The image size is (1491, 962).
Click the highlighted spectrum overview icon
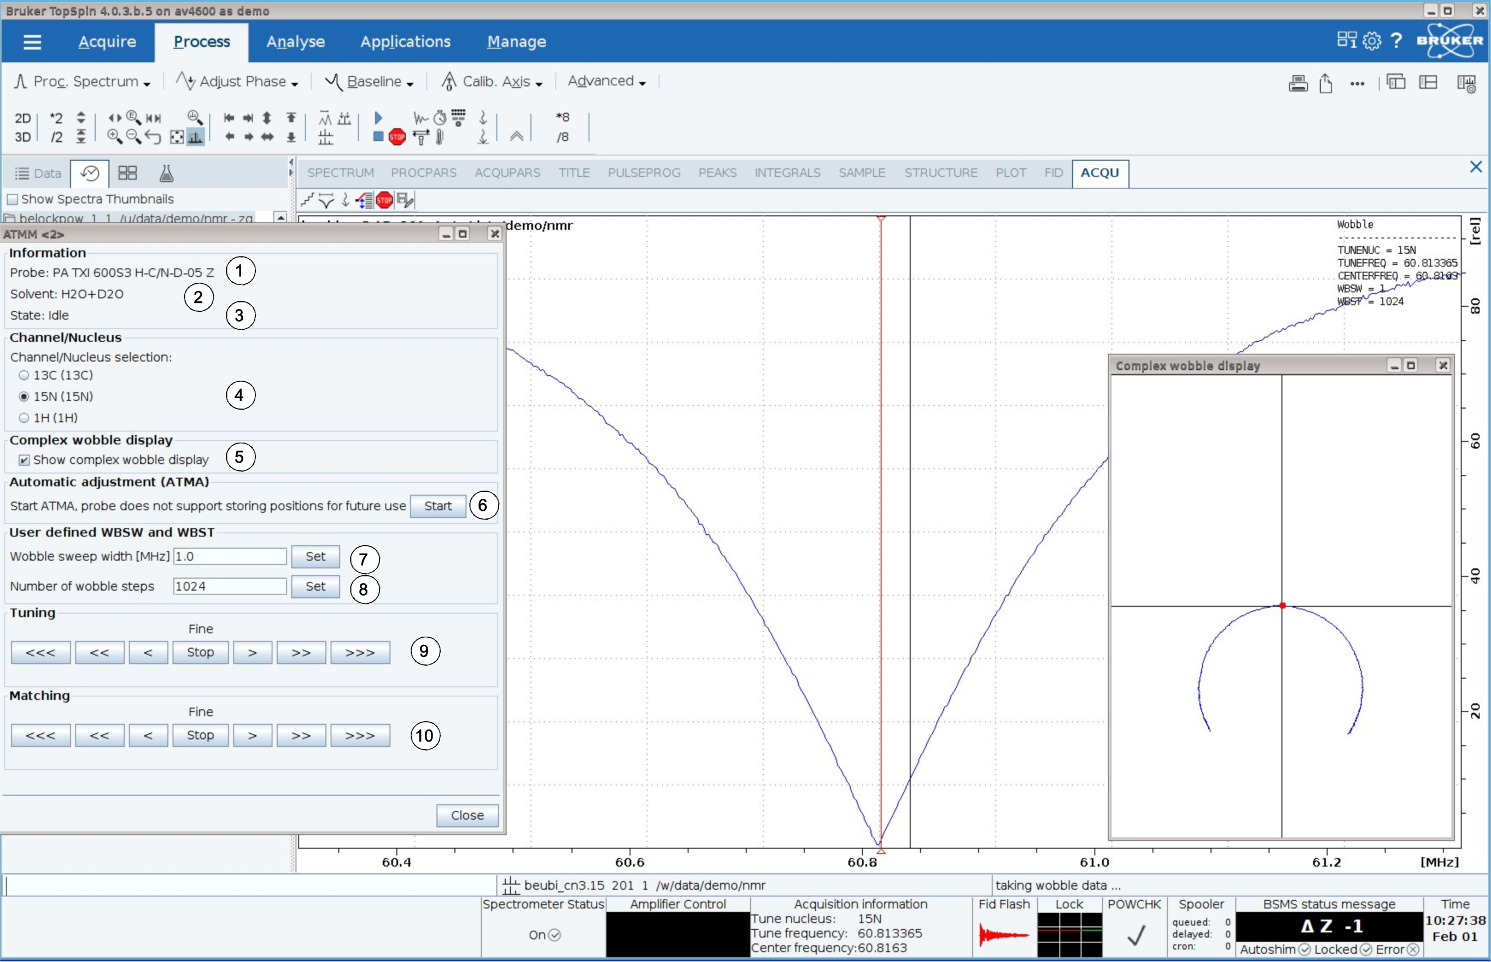click(x=195, y=137)
